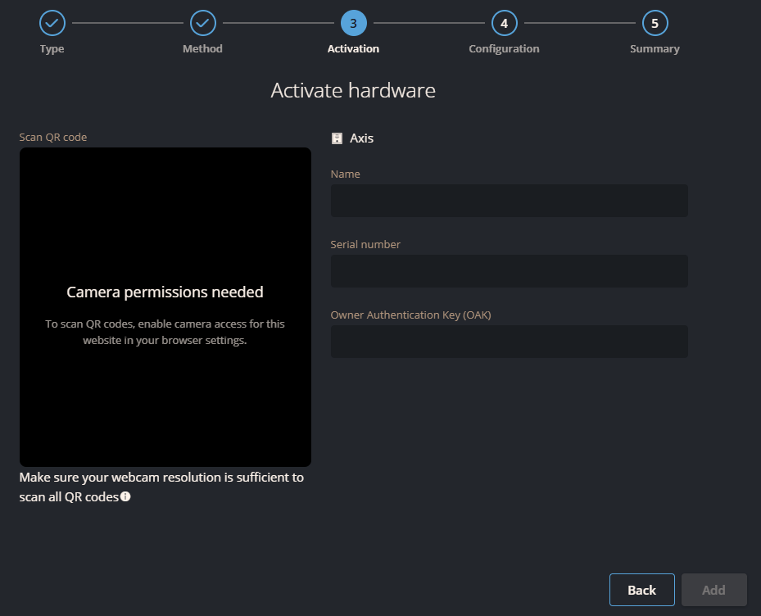The width and height of the screenshot is (761, 616).
Task: Click the Add button
Action: click(x=713, y=590)
